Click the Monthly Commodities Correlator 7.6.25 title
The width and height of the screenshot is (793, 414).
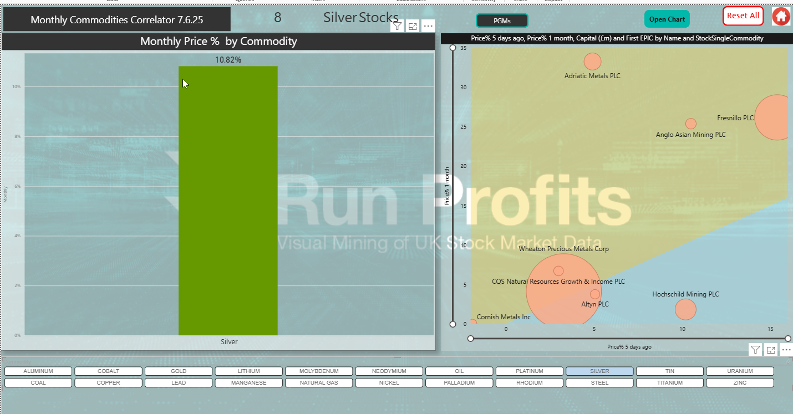[x=117, y=20]
